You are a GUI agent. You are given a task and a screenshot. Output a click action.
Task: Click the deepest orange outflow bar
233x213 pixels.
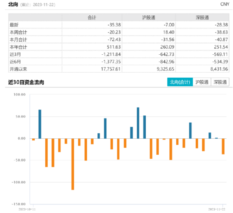(x=73, y=164)
